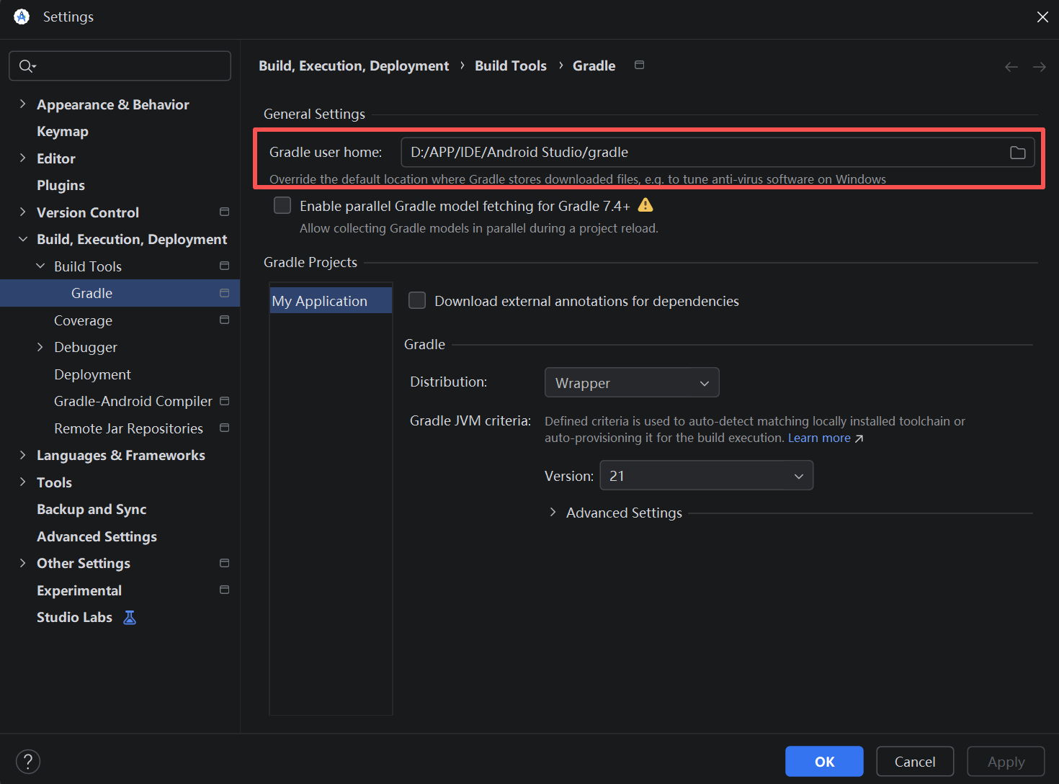Click project icon beside Build Tools
The height and width of the screenshot is (784, 1059).
click(x=225, y=266)
